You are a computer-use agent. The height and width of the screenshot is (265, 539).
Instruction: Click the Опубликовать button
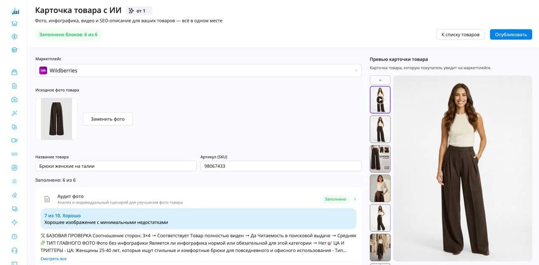pyautogui.click(x=511, y=35)
